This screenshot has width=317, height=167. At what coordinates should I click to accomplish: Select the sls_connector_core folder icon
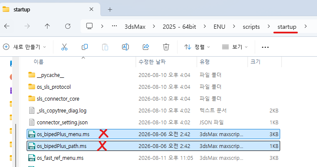(31, 99)
